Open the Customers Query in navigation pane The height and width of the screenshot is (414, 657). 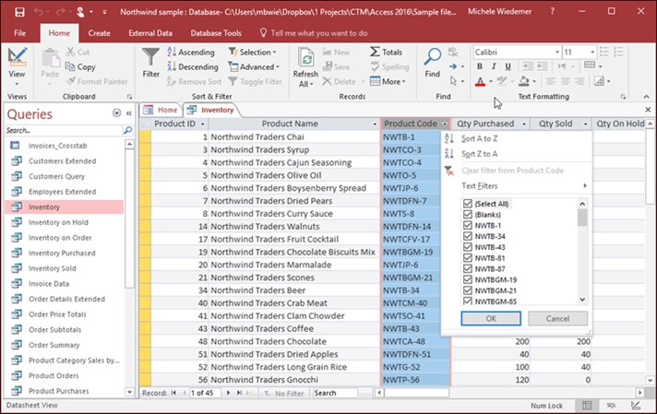[x=56, y=176]
